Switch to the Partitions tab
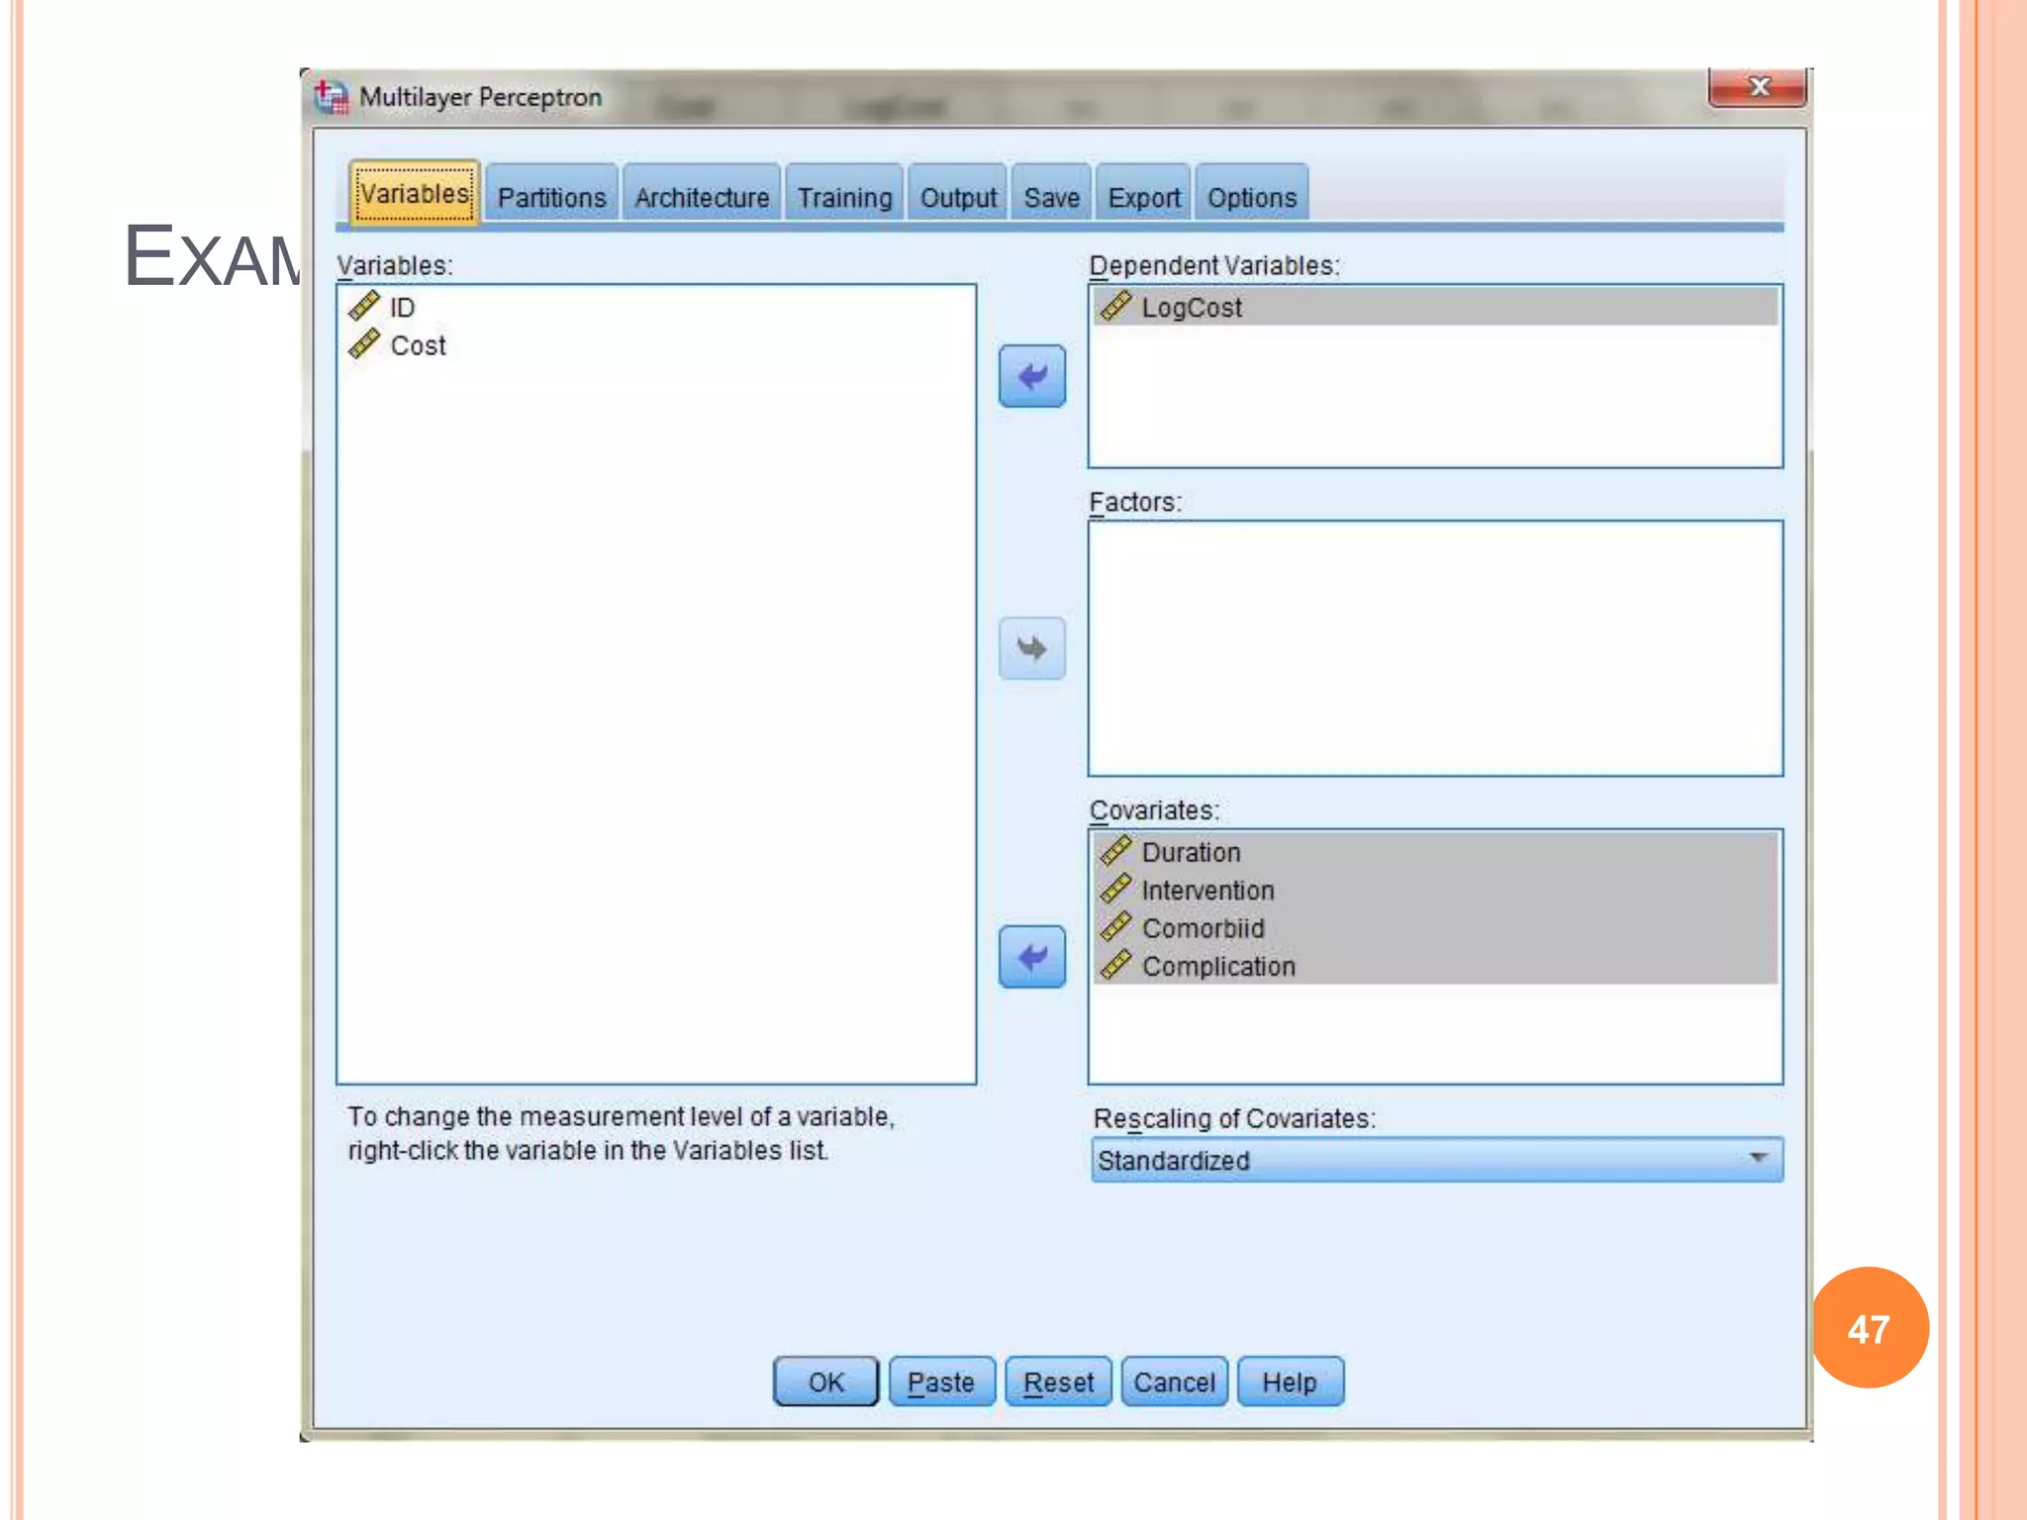The width and height of the screenshot is (2027, 1520). coord(551,197)
